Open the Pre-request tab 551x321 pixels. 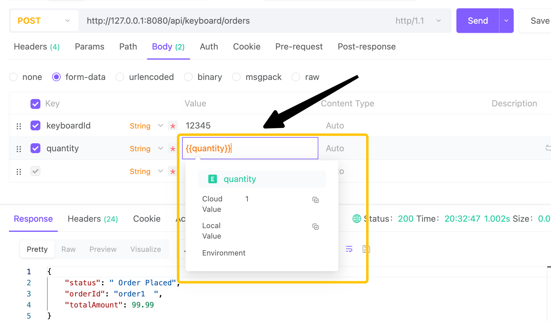(299, 47)
